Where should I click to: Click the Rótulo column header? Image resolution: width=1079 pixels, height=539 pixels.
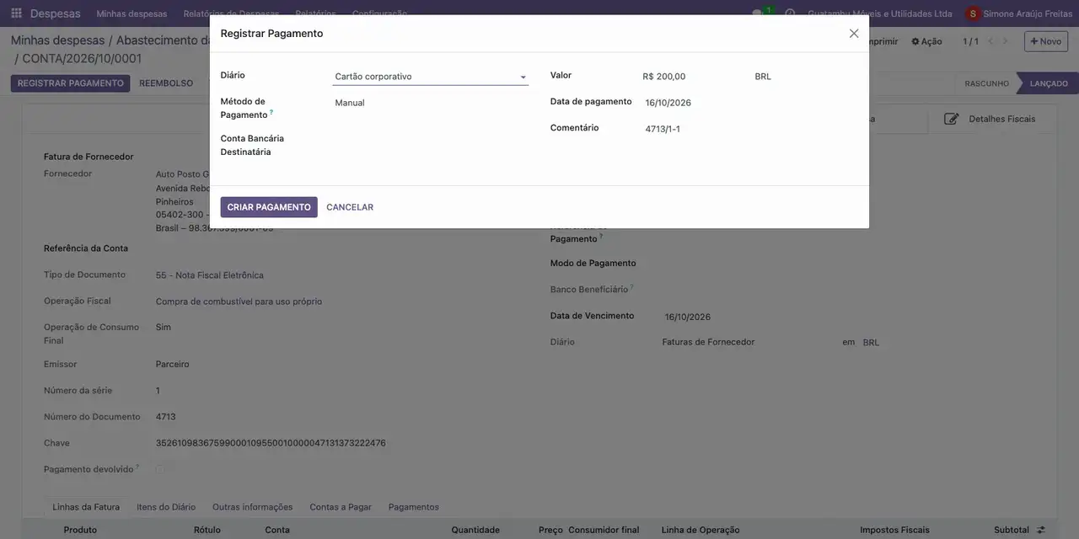(x=207, y=530)
